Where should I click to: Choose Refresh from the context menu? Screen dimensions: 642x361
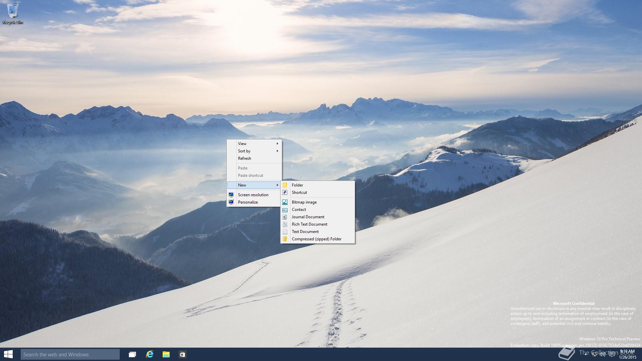pyautogui.click(x=254, y=158)
